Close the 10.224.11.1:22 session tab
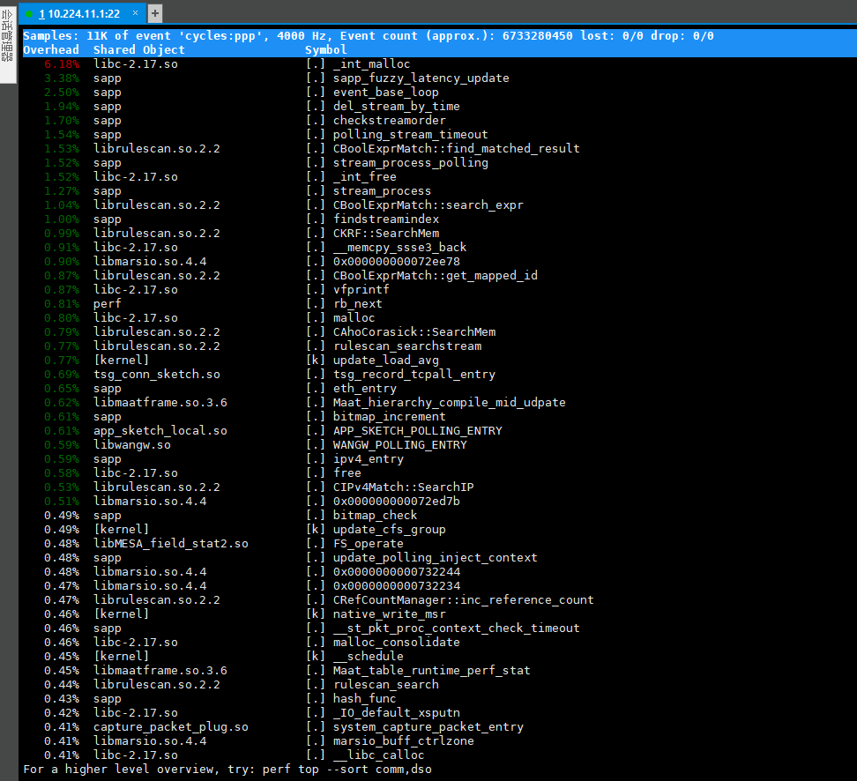Viewport: 857px width, 781px height. click(135, 12)
